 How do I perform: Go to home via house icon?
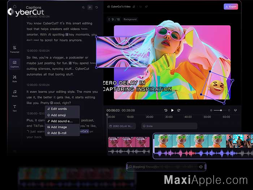pyautogui.click(x=15, y=6)
